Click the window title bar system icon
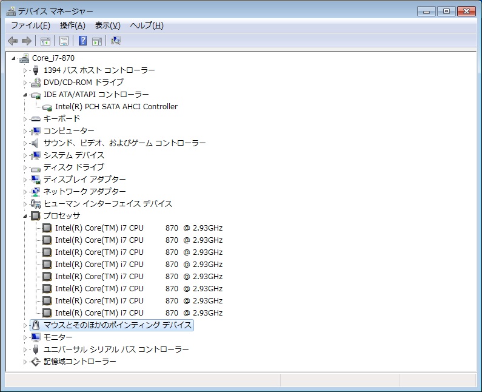The width and height of the screenshot is (482, 392). [x=11, y=12]
